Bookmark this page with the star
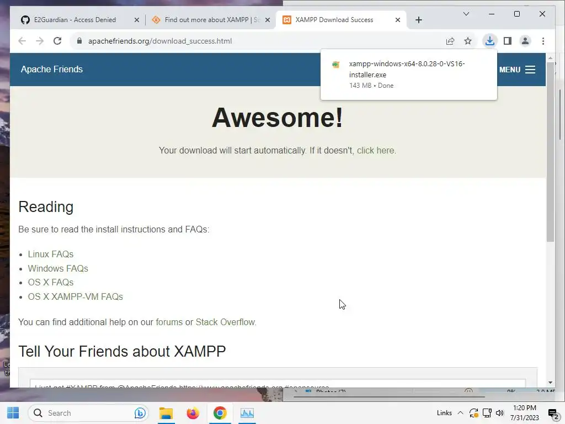Viewport: 565px width, 424px height. (x=468, y=41)
